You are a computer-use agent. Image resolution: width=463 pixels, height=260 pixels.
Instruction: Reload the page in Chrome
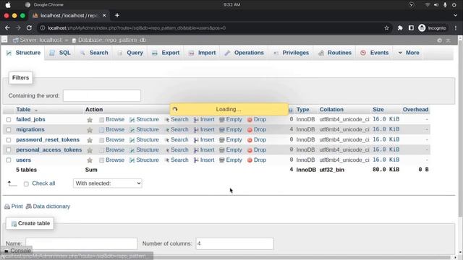click(29, 28)
